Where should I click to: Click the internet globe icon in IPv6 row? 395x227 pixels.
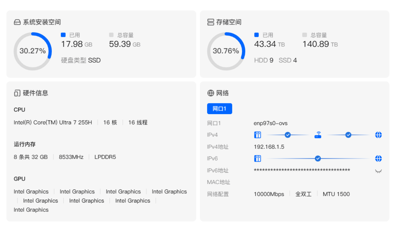378,159
